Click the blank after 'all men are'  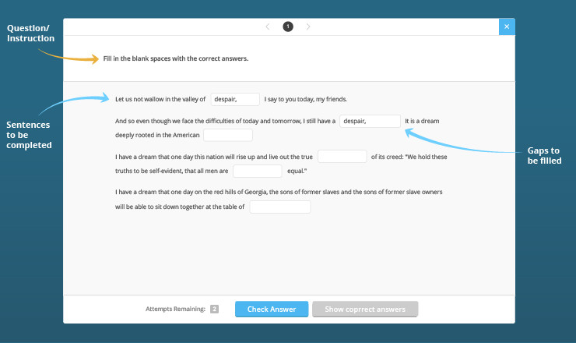(258, 171)
